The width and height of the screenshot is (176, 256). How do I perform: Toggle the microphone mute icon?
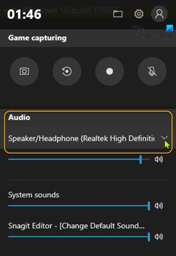click(152, 71)
